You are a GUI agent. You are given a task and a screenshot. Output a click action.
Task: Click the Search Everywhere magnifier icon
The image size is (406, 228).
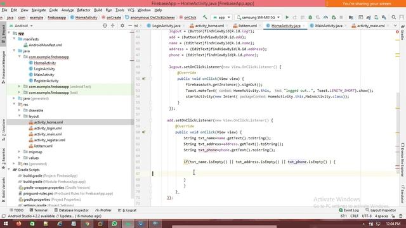point(393,17)
